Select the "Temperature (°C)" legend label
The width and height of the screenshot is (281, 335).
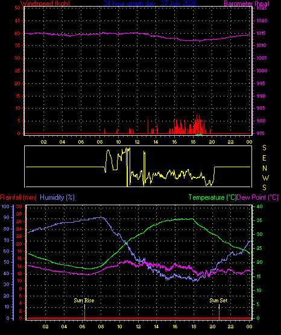click(212, 197)
